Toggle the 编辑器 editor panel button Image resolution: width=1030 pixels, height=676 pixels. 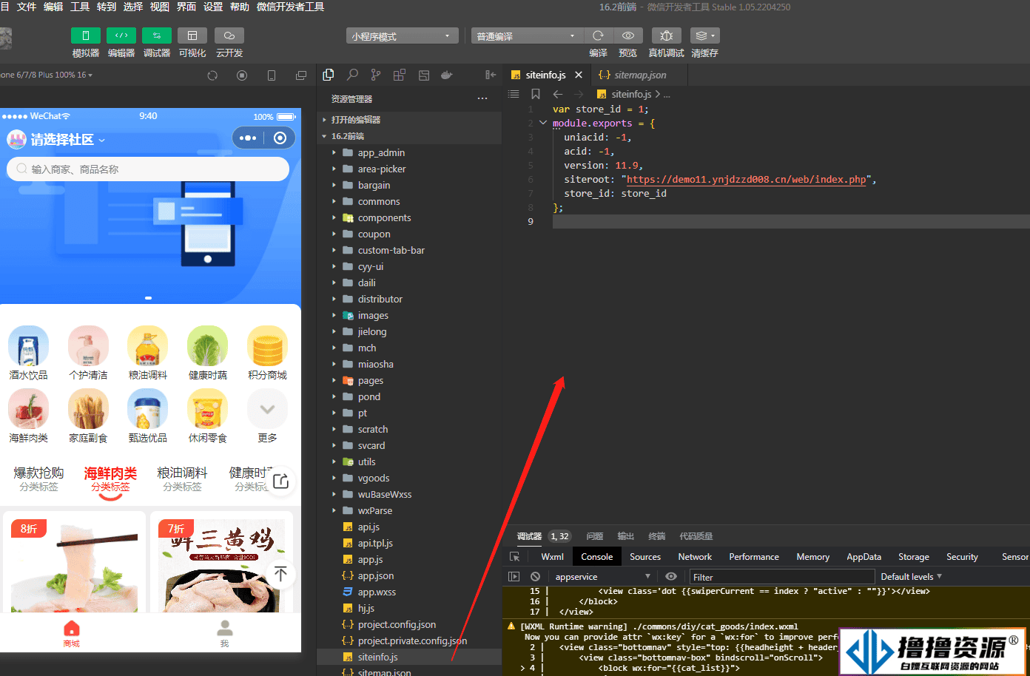[x=121, y=36]
